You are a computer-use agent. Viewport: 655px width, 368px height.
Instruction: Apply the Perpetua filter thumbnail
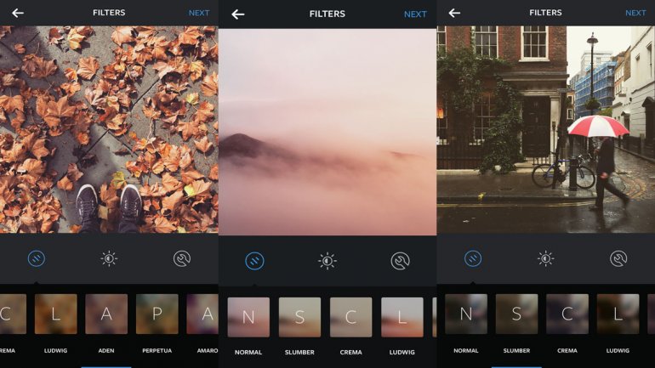coord(157,314)
